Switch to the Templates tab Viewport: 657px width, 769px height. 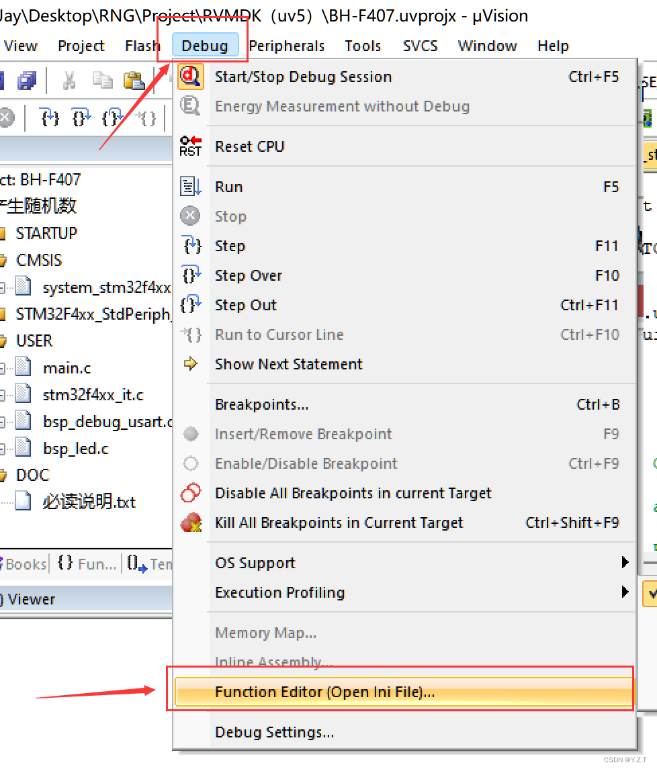click(150, 564)
